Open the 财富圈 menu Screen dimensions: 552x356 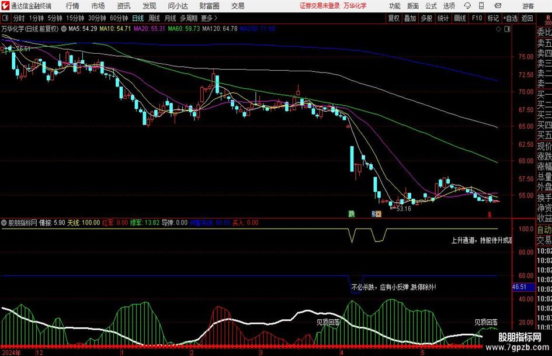[209, 6]
